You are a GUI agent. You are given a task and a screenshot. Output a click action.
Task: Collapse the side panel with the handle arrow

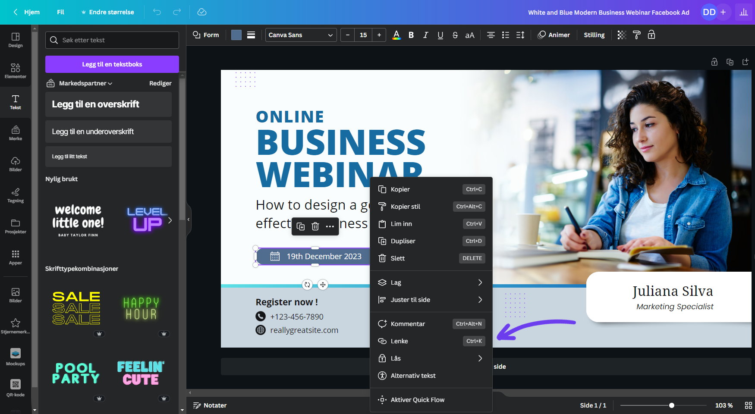pos(189,220)
